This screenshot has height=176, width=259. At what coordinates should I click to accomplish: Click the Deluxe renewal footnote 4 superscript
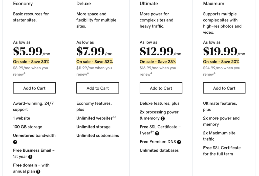click(x=88, y=73)
